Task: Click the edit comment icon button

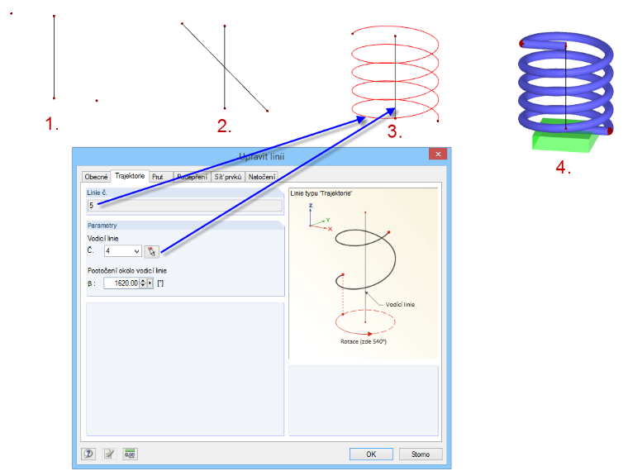Action: [108, 454]
